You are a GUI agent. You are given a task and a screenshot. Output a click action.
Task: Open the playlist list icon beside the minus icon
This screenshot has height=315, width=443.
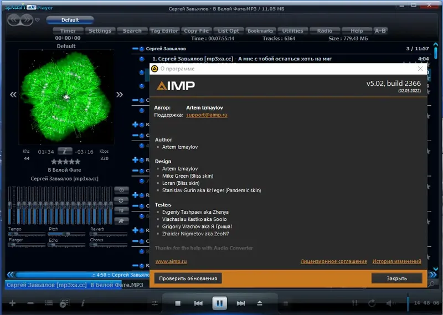[x=49, y=303]
